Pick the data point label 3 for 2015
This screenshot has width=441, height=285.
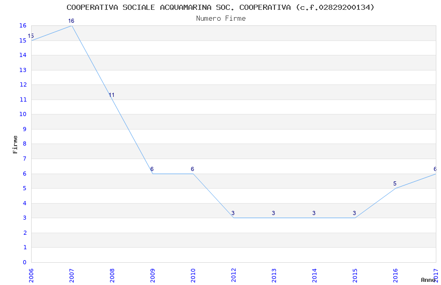click(354, 213)
